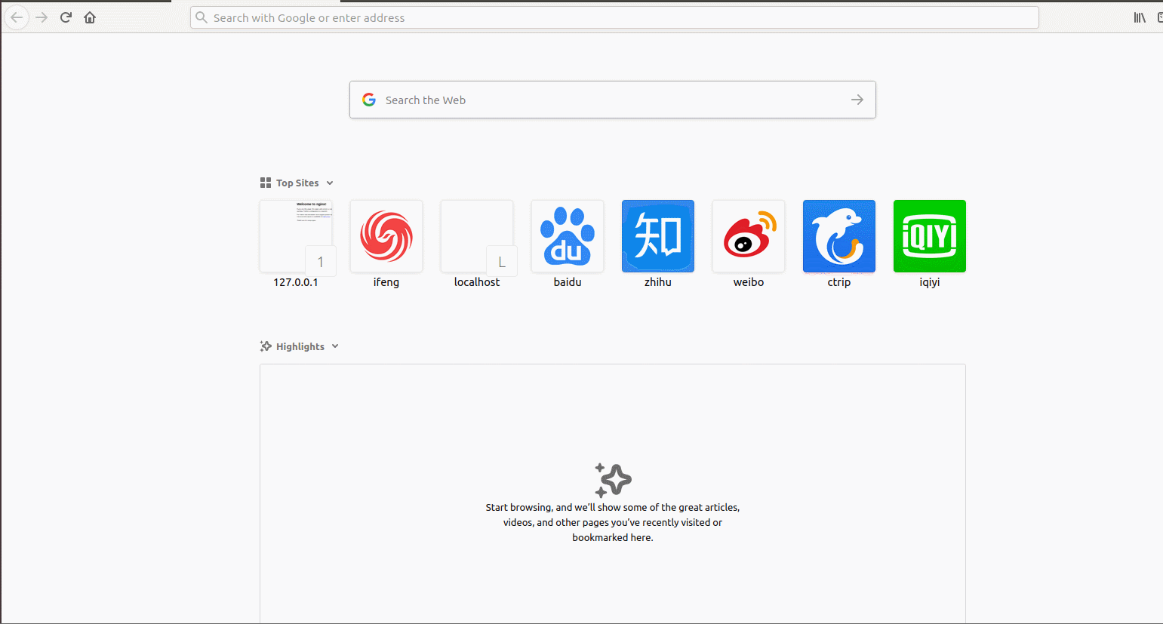Click into the Search the Web field
The height and width of the screenshot is (624, 1163).
coord(613,100)
